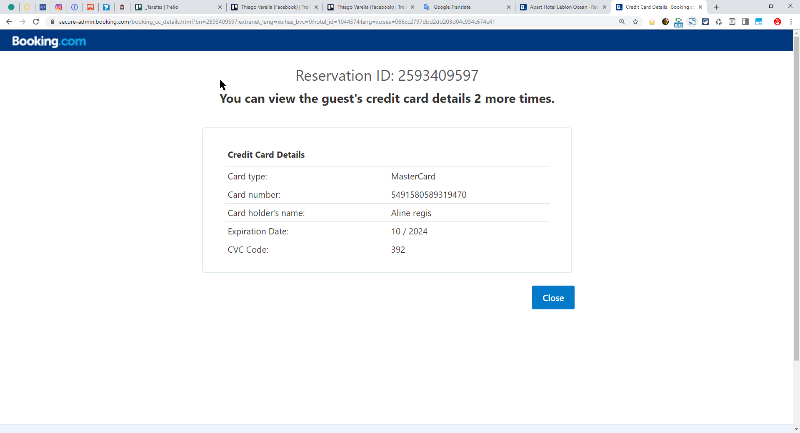Open the blue window extension icon
800x433 pixels.
coord(759,22)
